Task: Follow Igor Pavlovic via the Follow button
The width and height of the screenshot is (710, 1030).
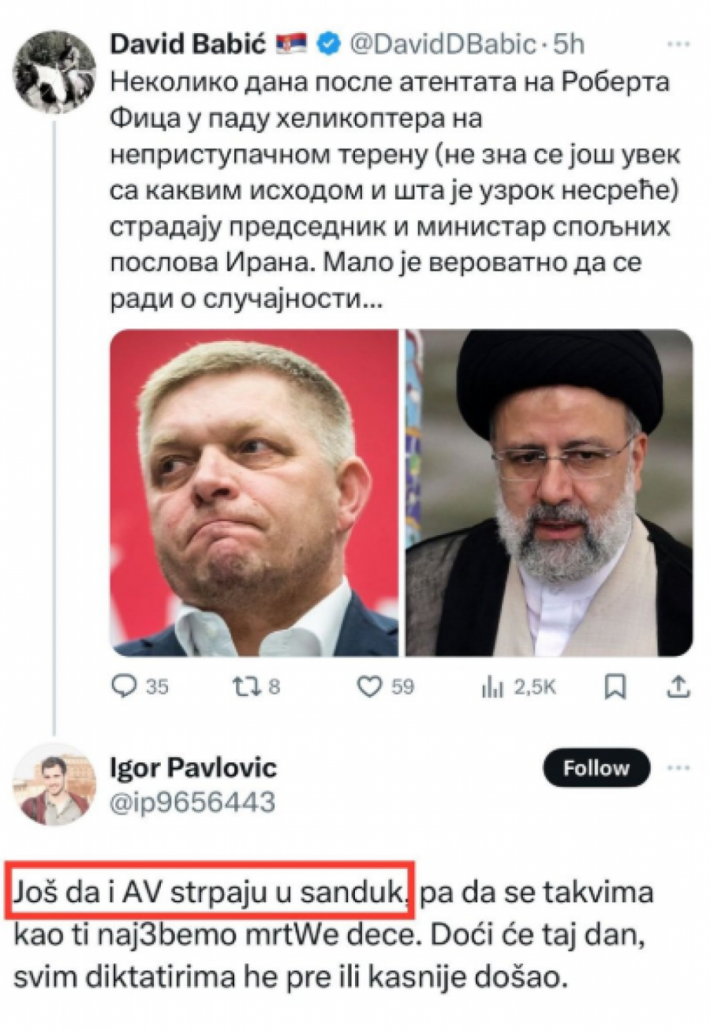Action: [x=596, y=766]
